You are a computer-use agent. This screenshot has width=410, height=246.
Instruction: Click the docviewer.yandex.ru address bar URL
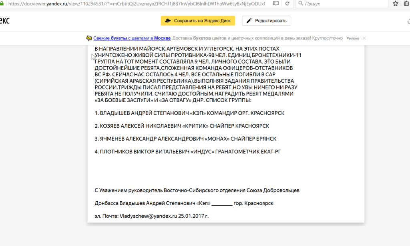point(136,4)
